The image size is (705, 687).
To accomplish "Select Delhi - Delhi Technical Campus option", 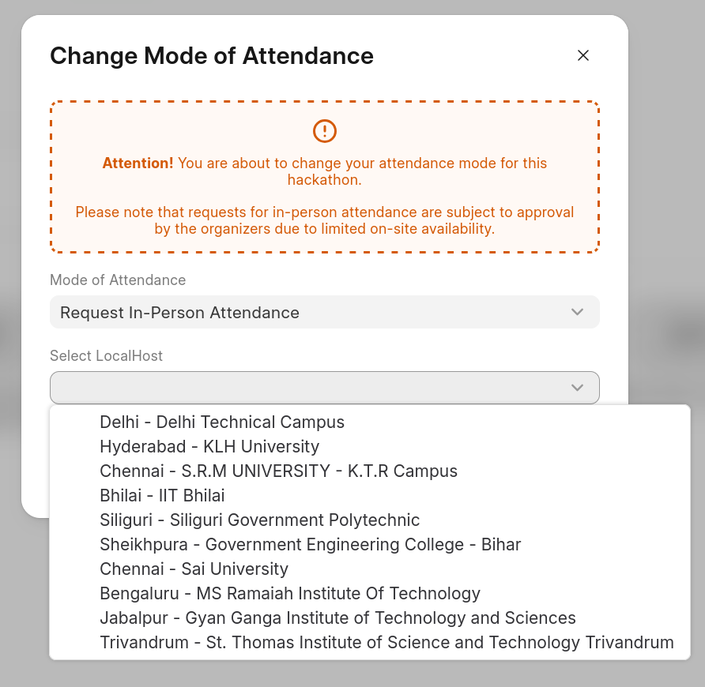I will click(222, 422).
